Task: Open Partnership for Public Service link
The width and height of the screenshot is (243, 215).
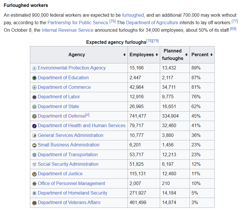Action: pos(78,23)
